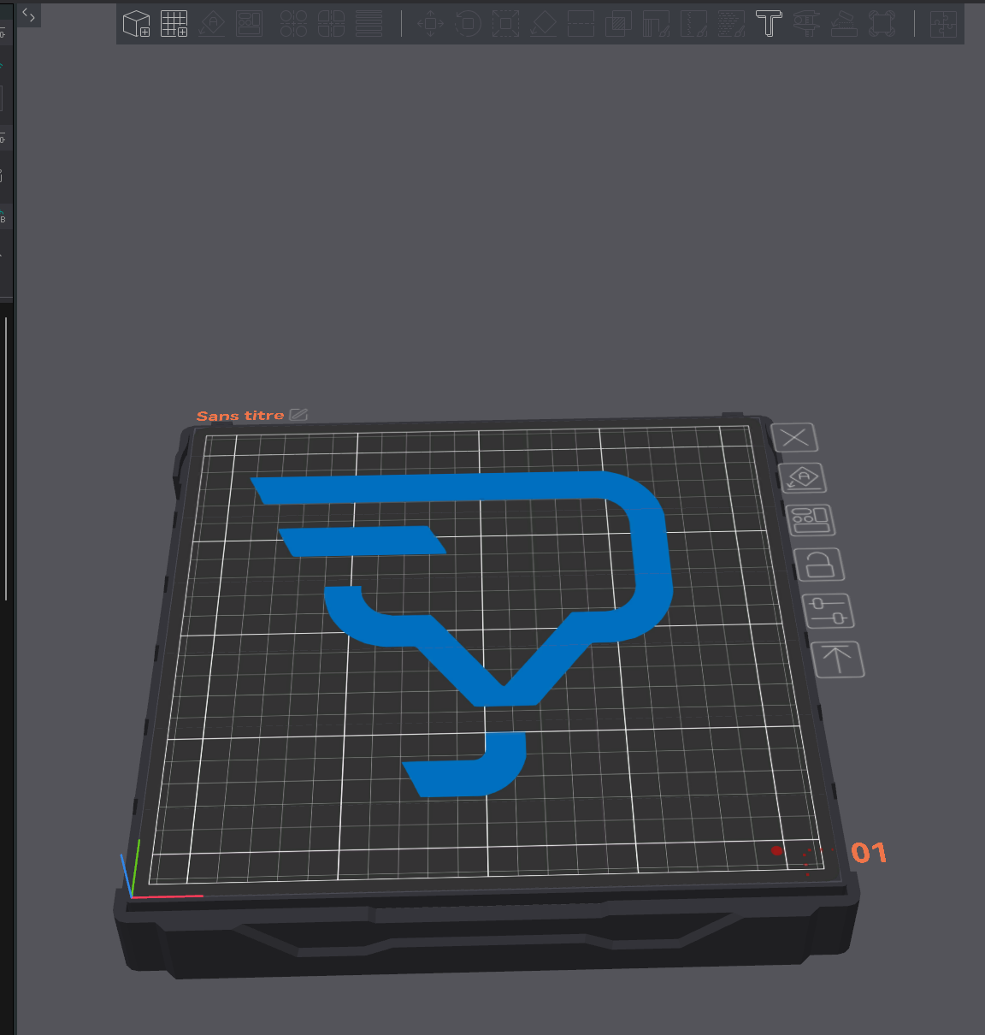Select the Color painting tool

tap(731, 23)
